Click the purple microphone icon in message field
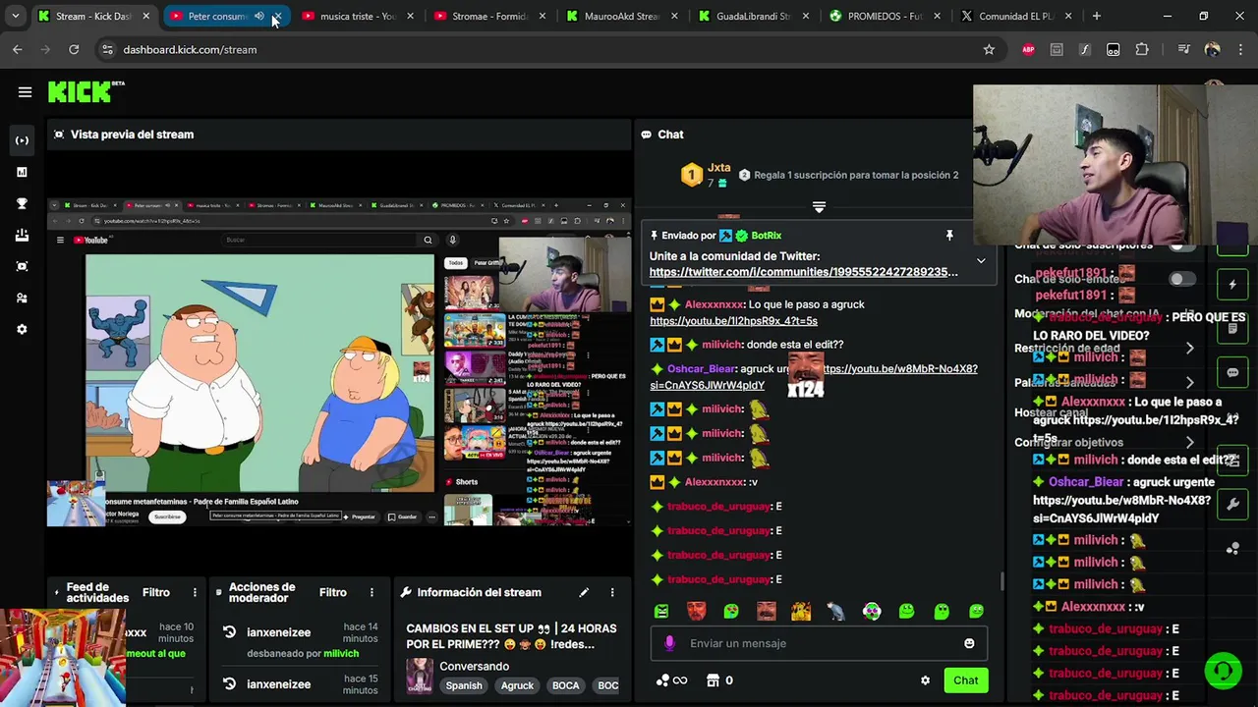Viewport: 1258px width, 707px height. coord(669,643)
